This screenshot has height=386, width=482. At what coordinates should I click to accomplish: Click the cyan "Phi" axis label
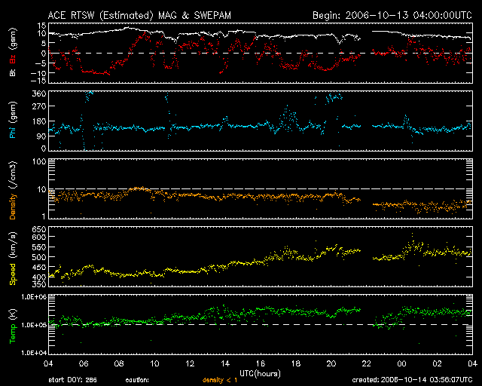point(13,131)
